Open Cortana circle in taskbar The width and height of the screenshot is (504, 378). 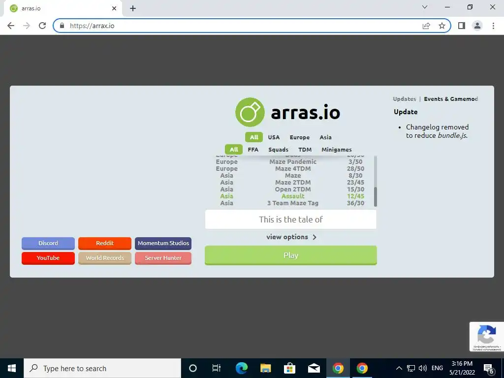click(193, 368)
